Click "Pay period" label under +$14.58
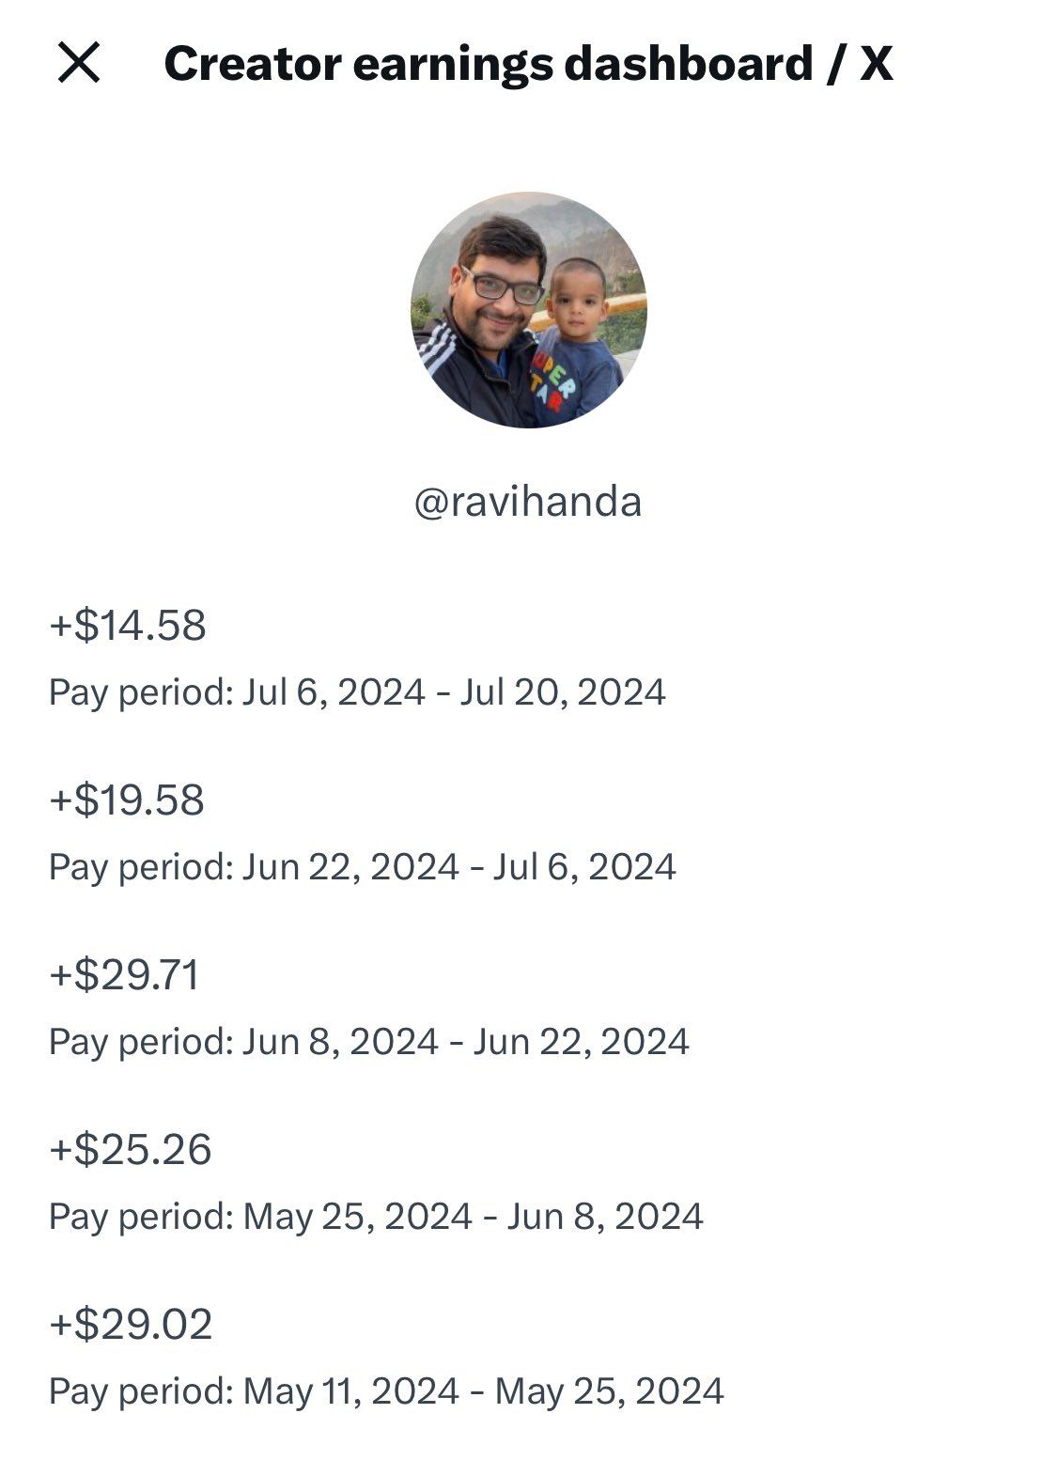Screen dimensions: 1057x1460 click(140, 692)
